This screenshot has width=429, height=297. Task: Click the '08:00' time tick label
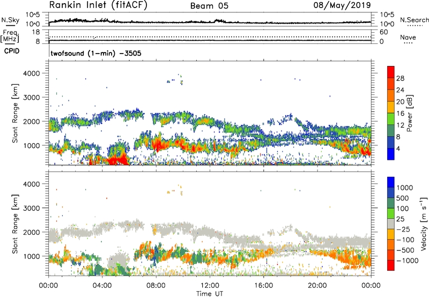click(x=156, y=286)
